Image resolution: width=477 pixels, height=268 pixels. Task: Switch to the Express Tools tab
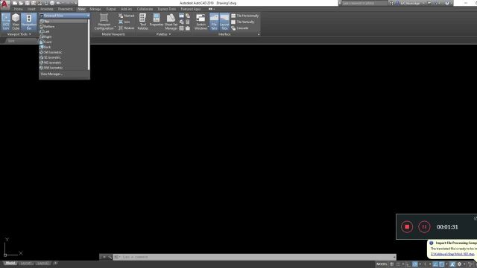167,9
